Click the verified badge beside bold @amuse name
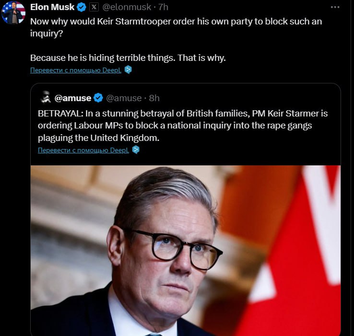Screen dimensions: 354x336 (x=98, y=98)
